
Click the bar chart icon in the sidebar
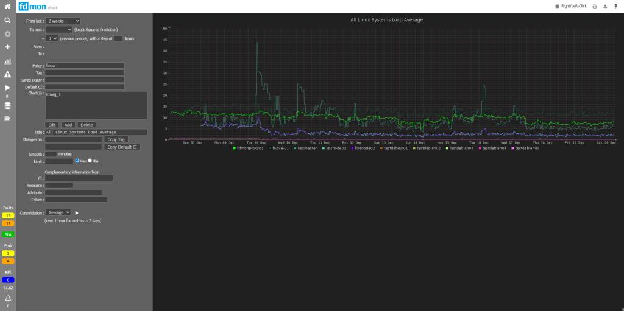[x=7, y=61]
